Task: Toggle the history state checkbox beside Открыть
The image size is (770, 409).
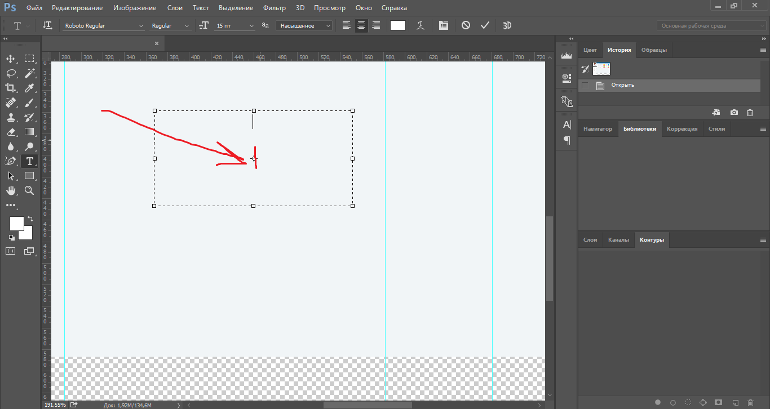Action: [x=585, y=85]
